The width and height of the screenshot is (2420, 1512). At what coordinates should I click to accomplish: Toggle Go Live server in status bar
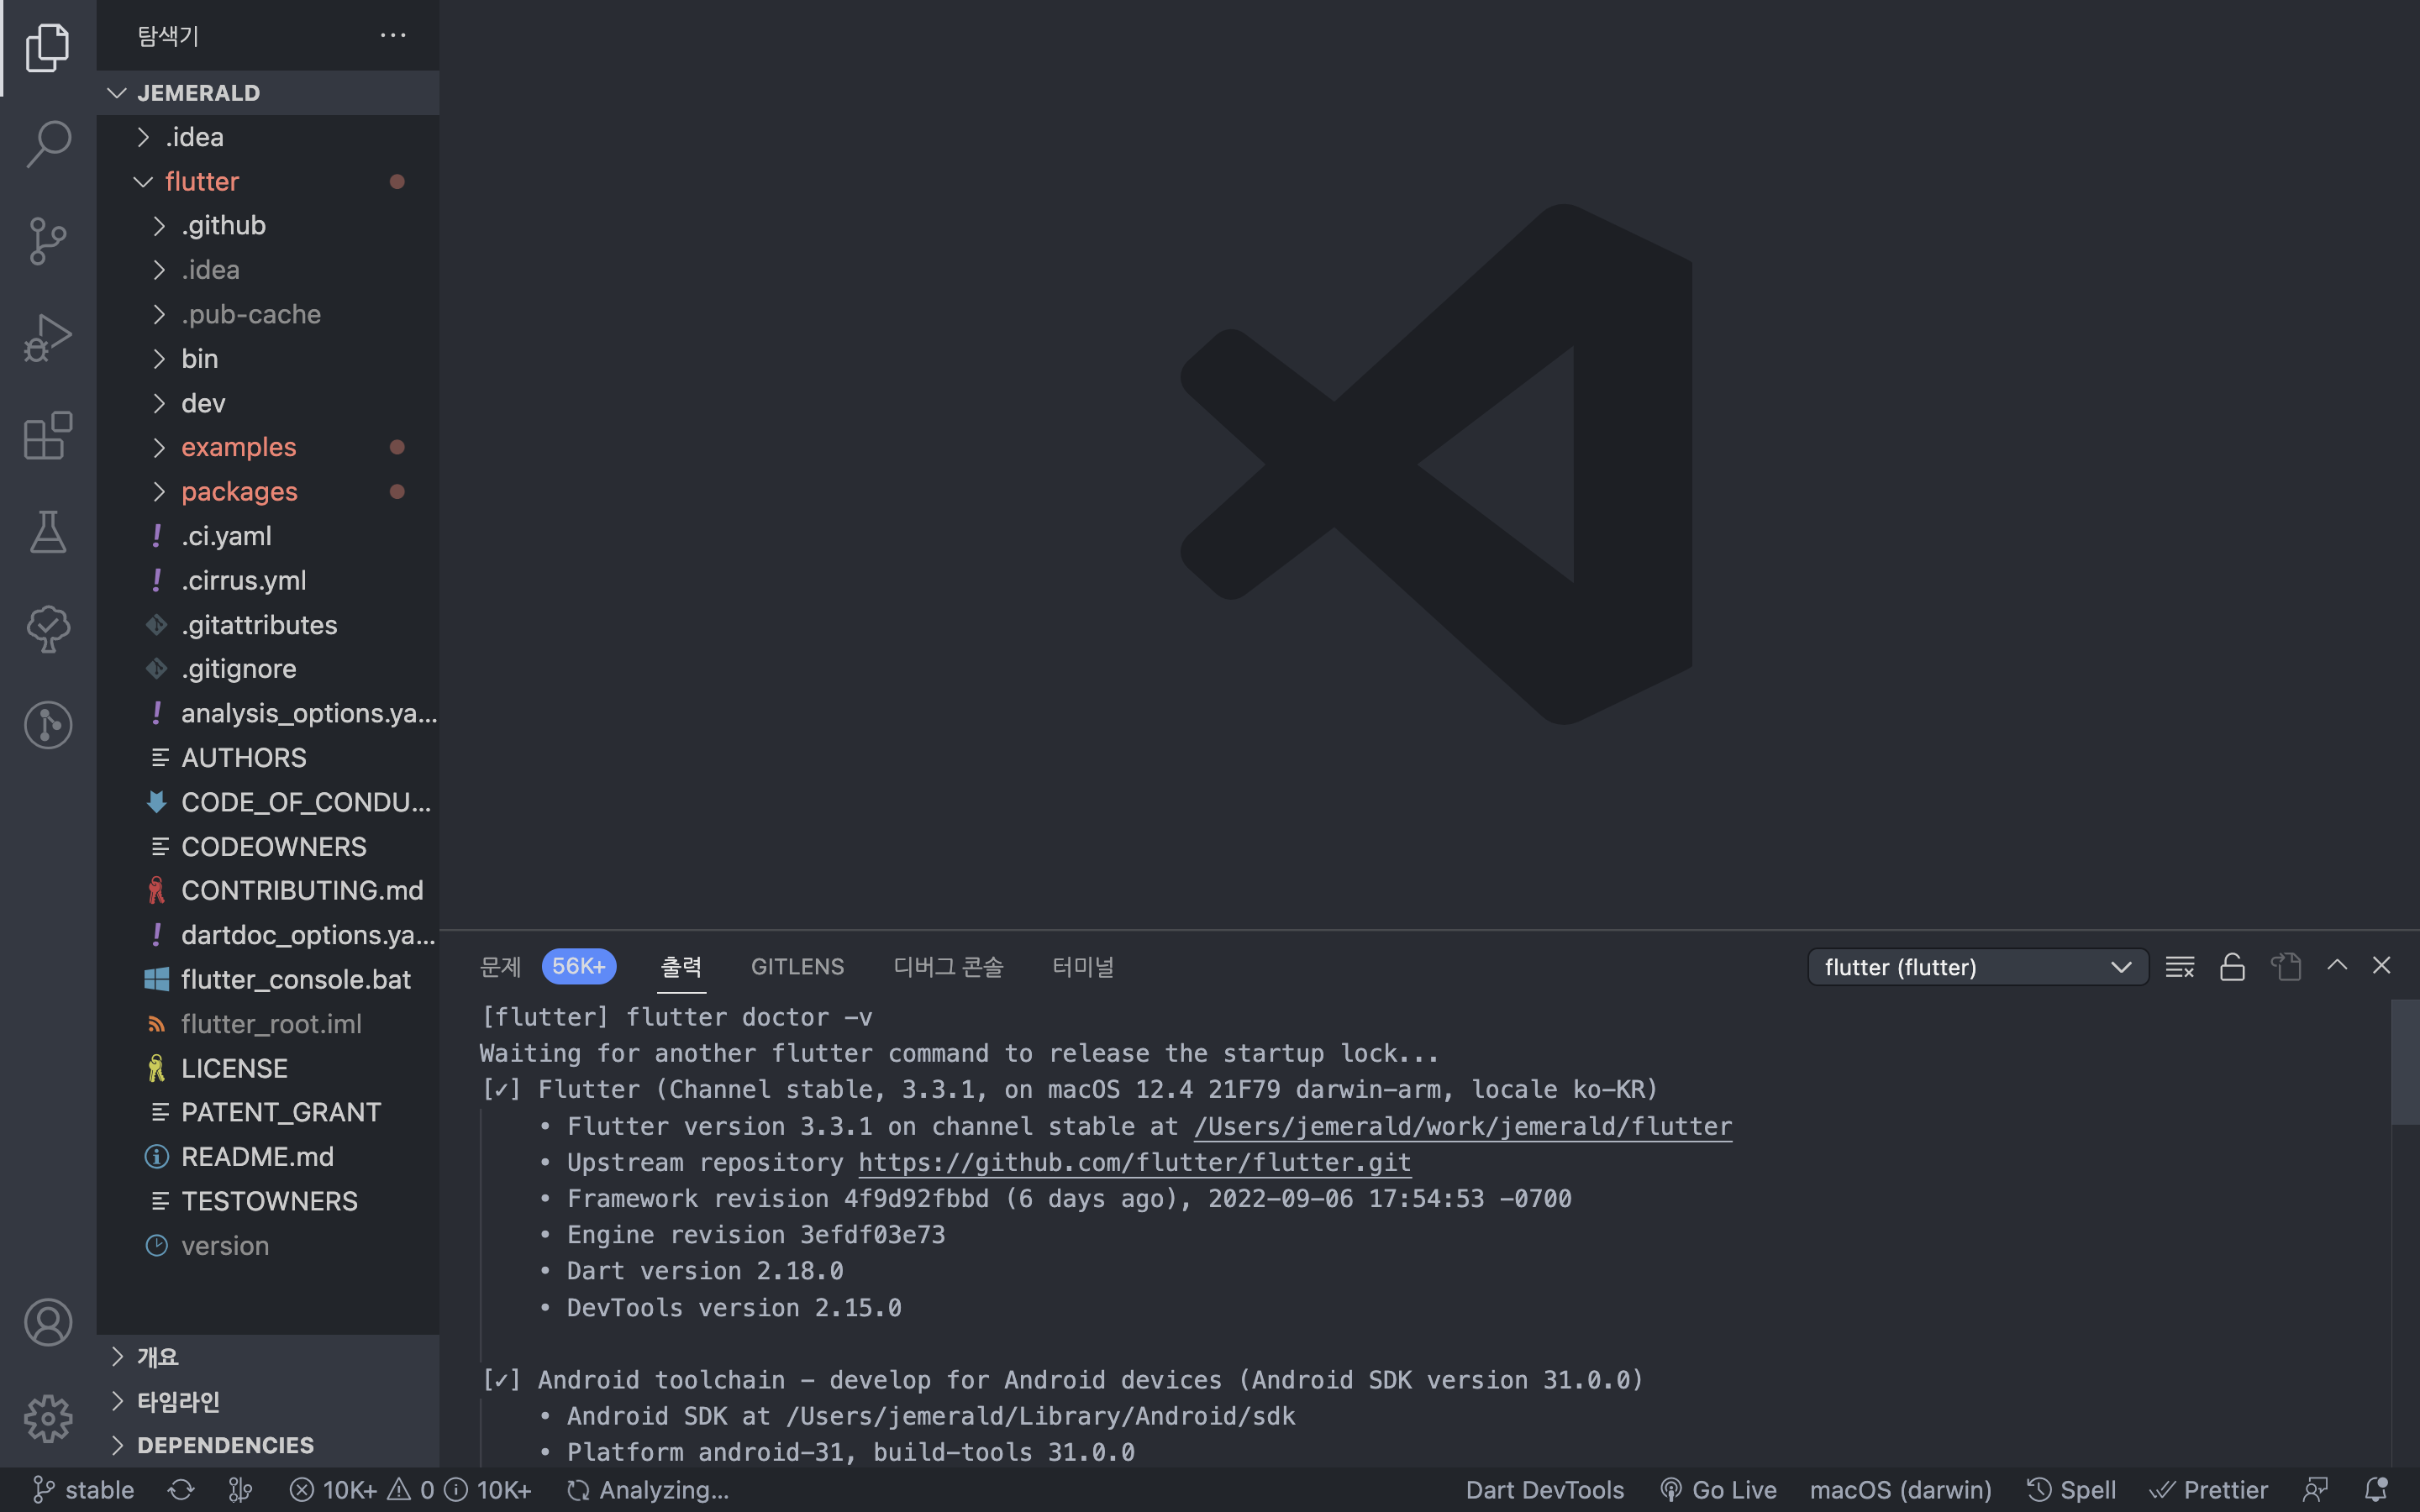(x=1718, y=1490)
